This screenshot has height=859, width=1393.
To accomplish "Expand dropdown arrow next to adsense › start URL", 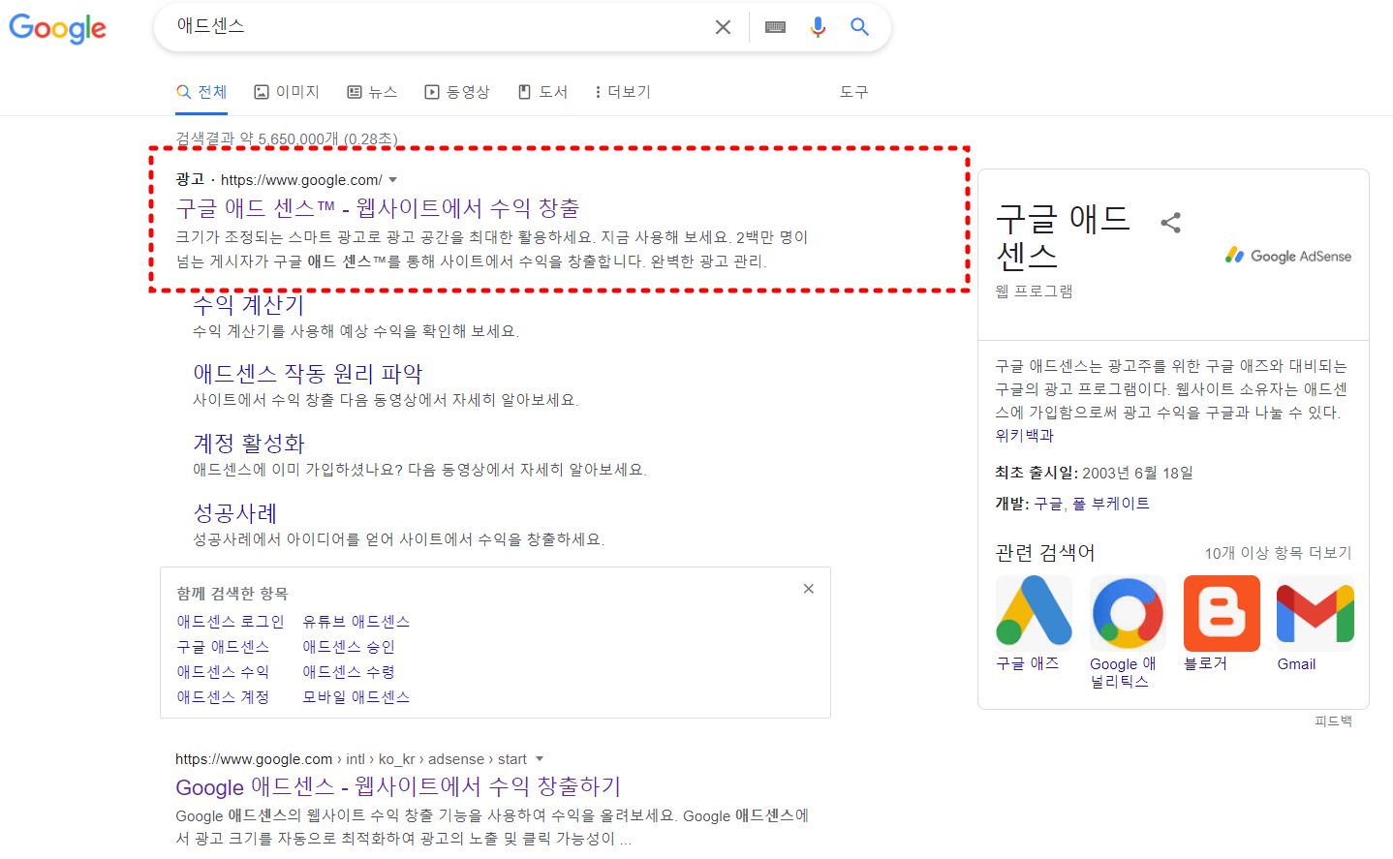I will click(540, 759).
